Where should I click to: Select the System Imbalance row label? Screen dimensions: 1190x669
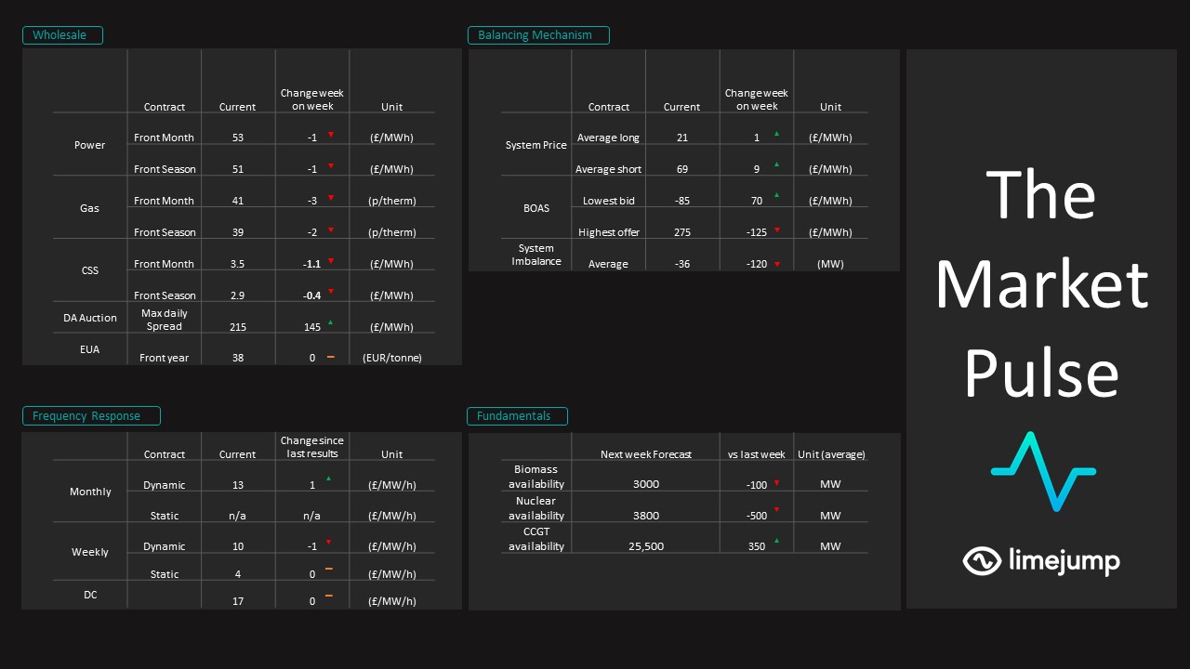(x=536, y=255)
